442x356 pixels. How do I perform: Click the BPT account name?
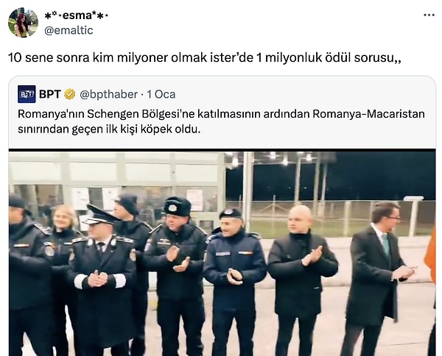pos(50,94)
